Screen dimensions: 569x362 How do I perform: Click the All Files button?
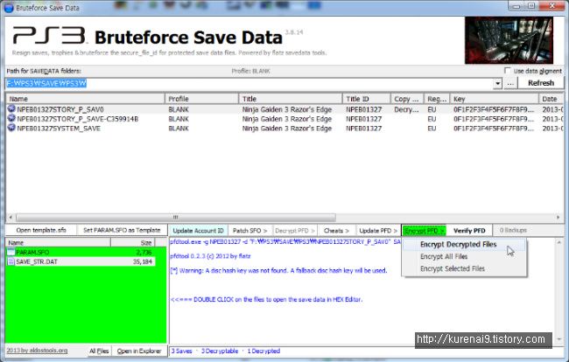[99, 351]
